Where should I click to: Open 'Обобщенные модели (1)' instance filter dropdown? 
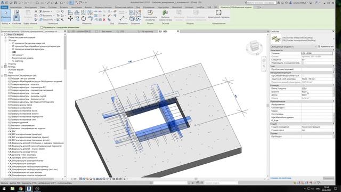click(294, 46)
